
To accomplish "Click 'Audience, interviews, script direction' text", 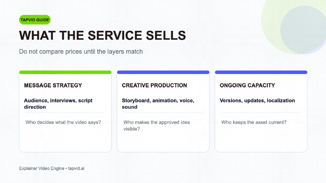I will [58, 104].
